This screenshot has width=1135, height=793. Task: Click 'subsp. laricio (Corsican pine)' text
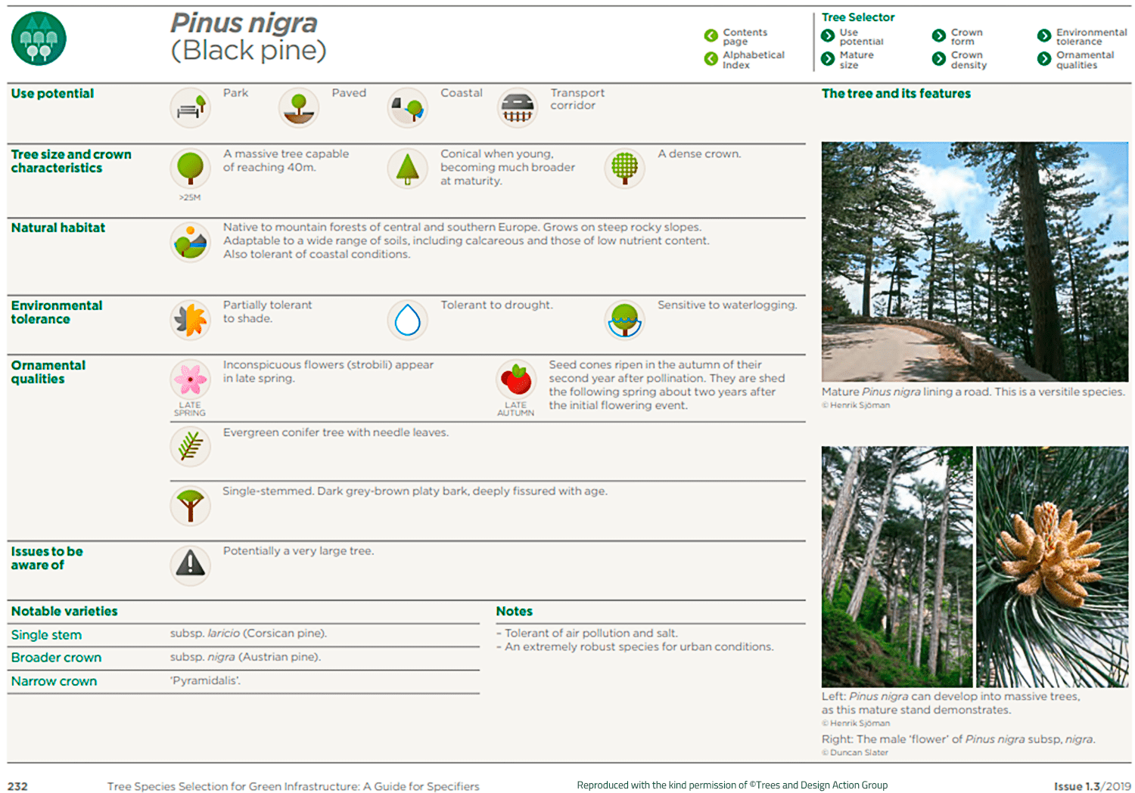coord(248,633)
